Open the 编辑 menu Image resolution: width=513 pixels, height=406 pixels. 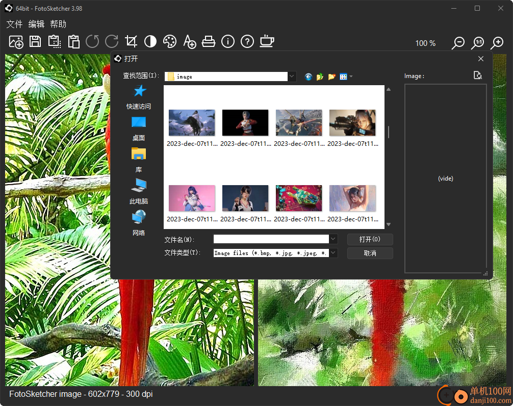tap(36, 24)
